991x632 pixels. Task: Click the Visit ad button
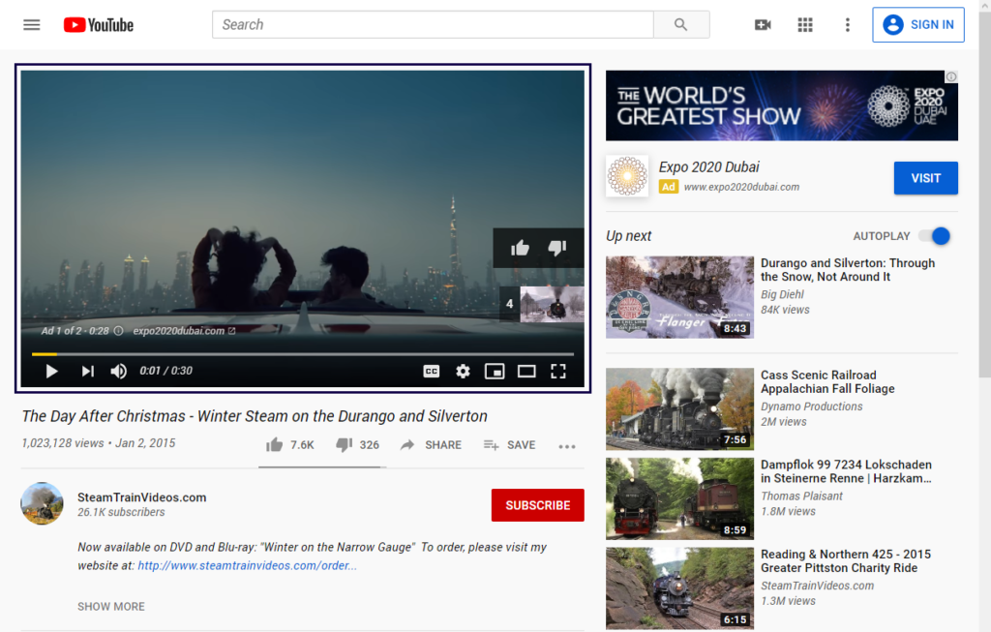pyautogui.click(x=926, y=178)
